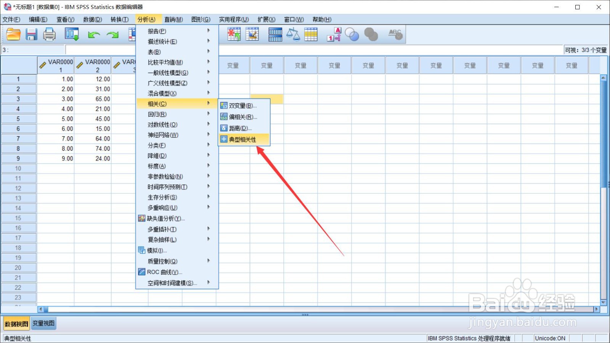Click the Value labels icon
This screenshot has height=343, width=610.
(x=334, y=34)
